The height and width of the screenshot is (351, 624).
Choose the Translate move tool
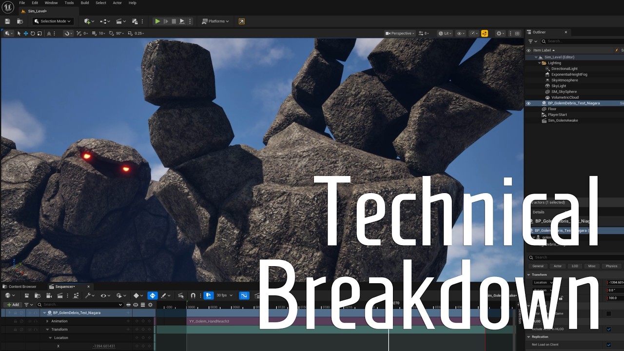pyautogui.click(x=26, y=34)
